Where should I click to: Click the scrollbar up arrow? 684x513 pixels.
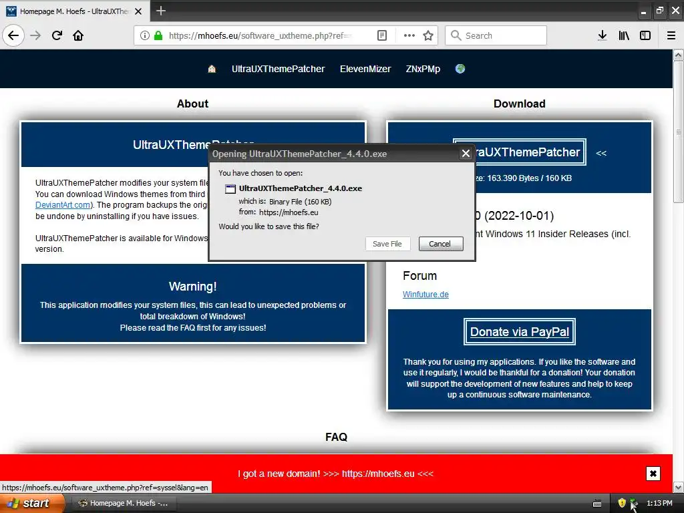pyautogui.click(x=679, y=55)
